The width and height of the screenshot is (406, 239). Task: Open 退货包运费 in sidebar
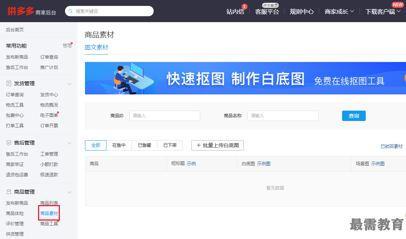17,175
